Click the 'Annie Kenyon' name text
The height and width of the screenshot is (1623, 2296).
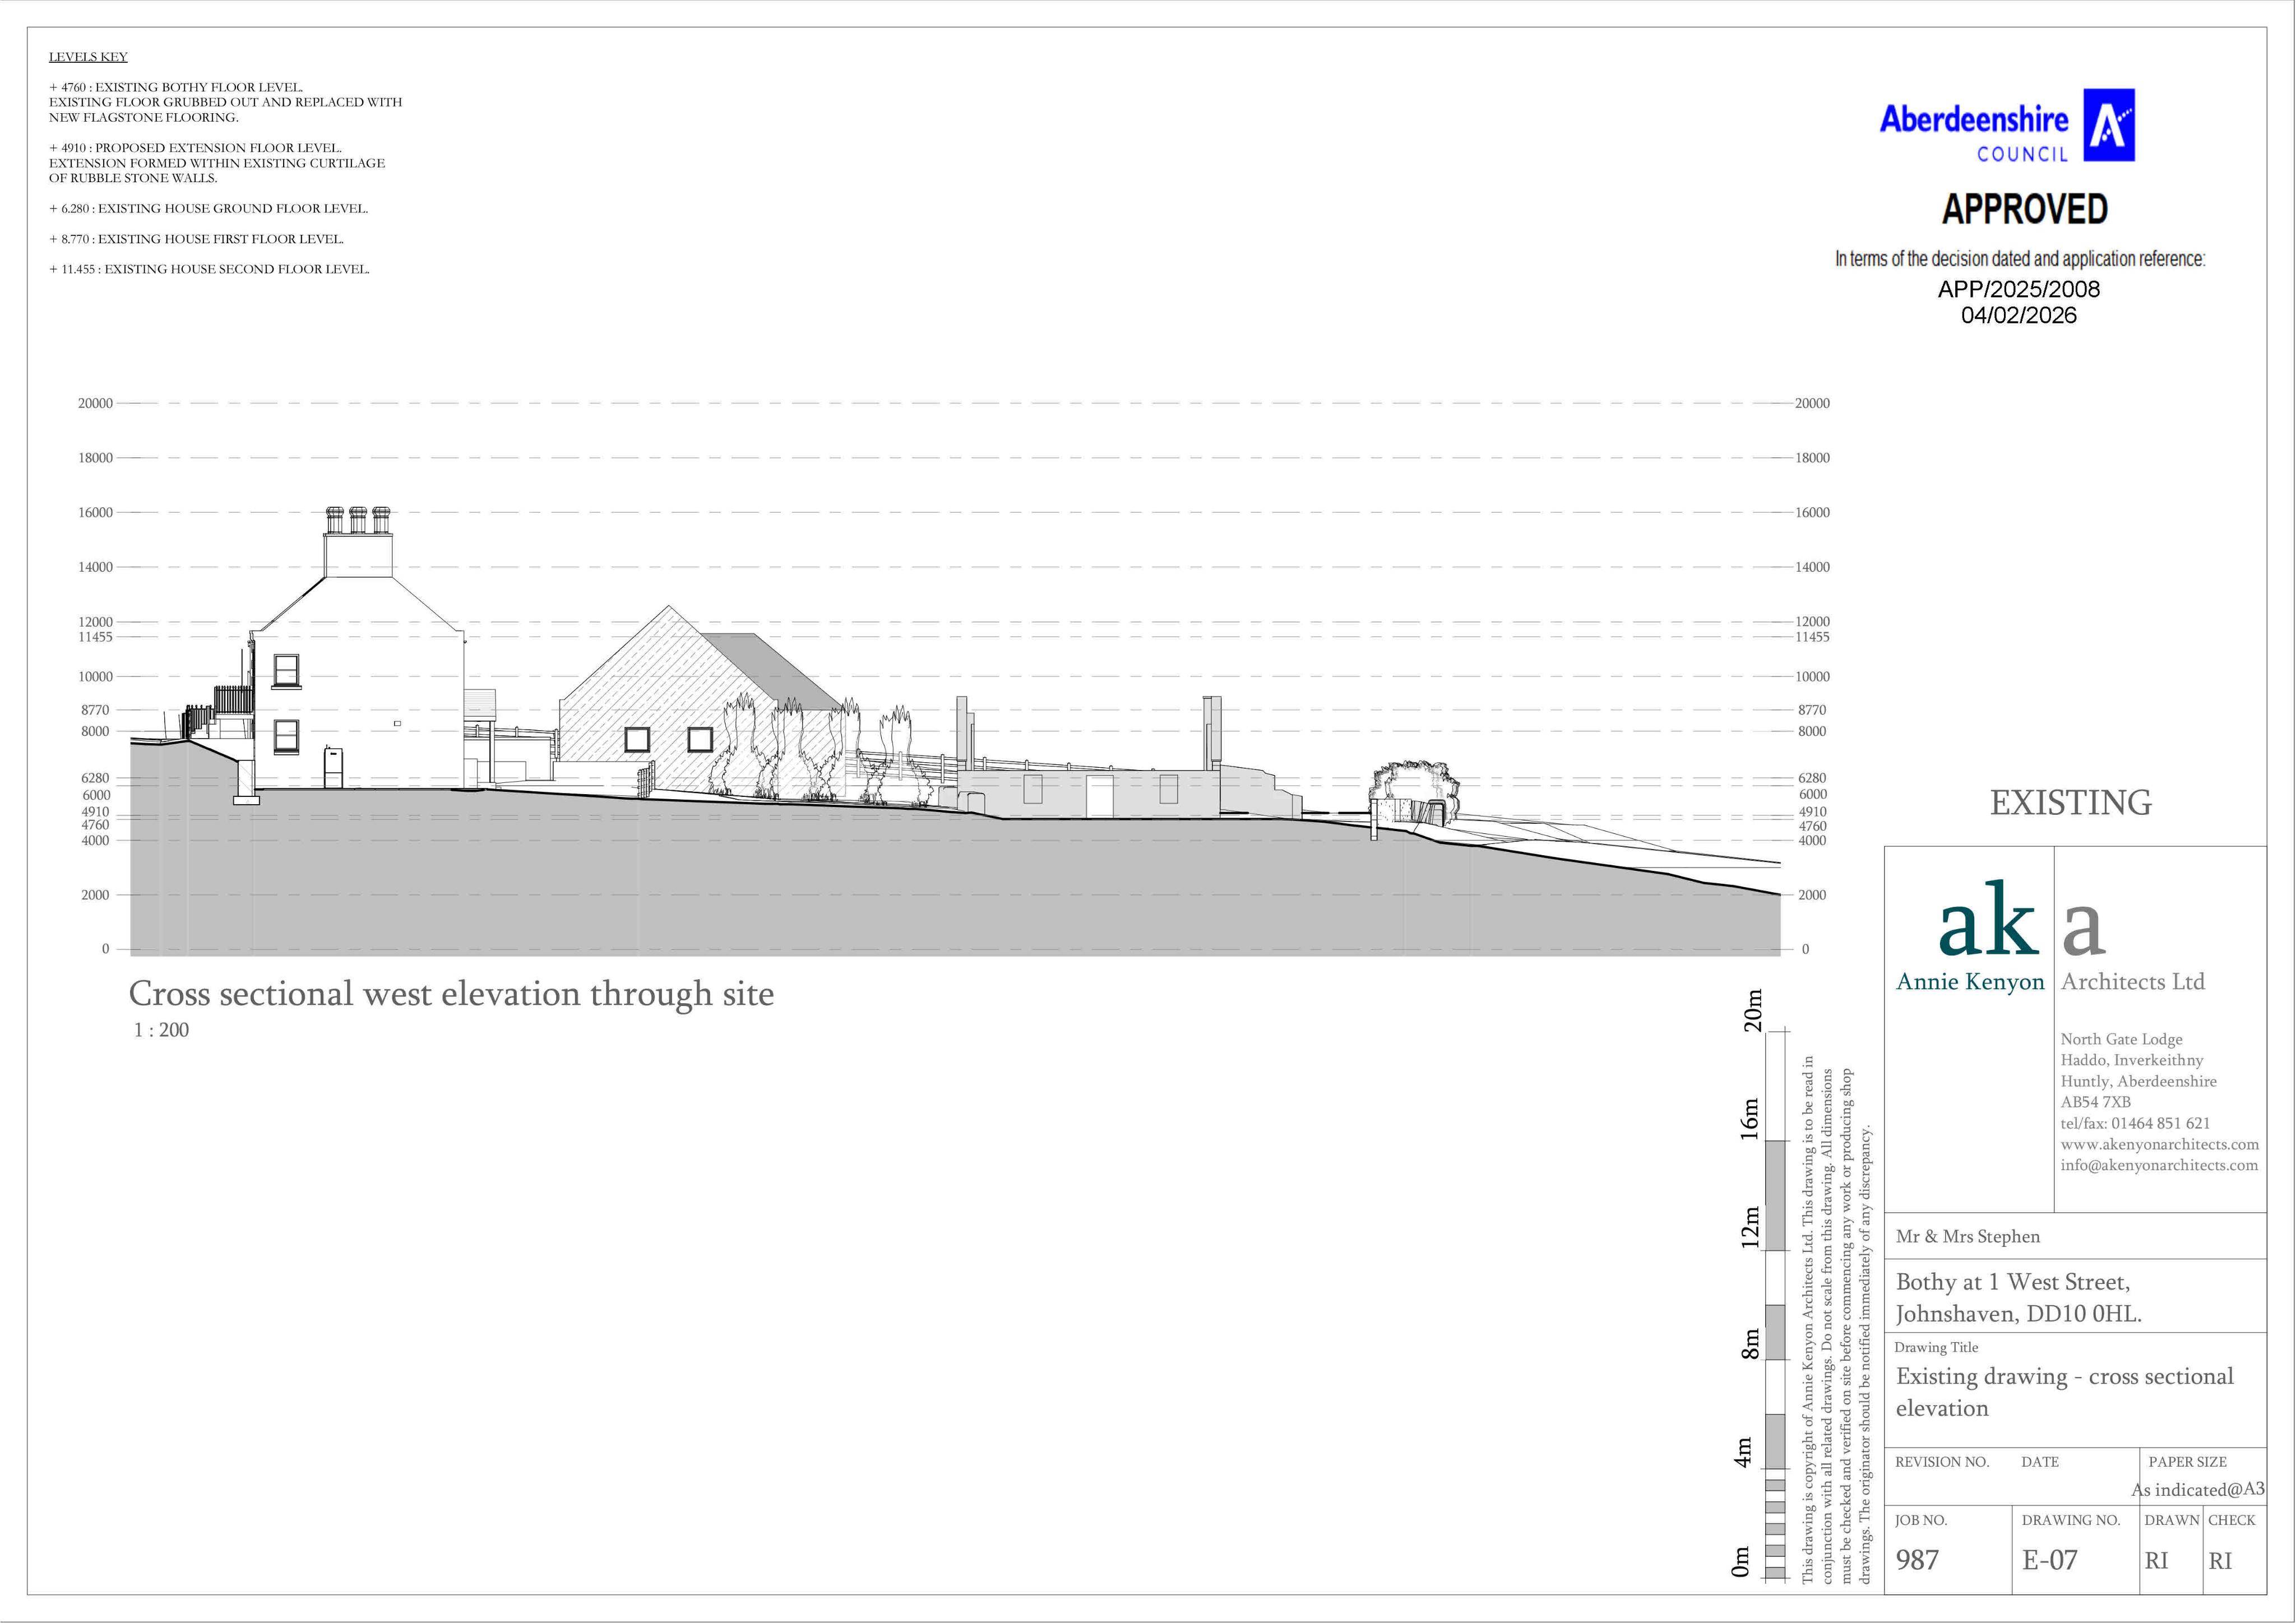1970,982
